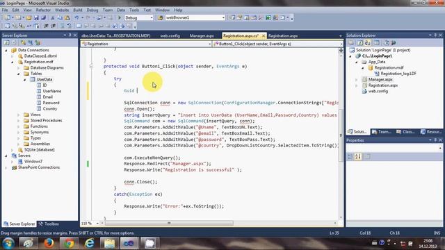Expand Manager.aspx node in Solution Explorer
The height and width of the screenshot is (250, 445).
coord(357,80)
